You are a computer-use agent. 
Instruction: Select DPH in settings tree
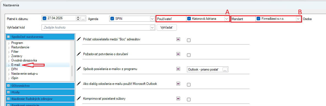pyautogui.click(x=14, y=69)
